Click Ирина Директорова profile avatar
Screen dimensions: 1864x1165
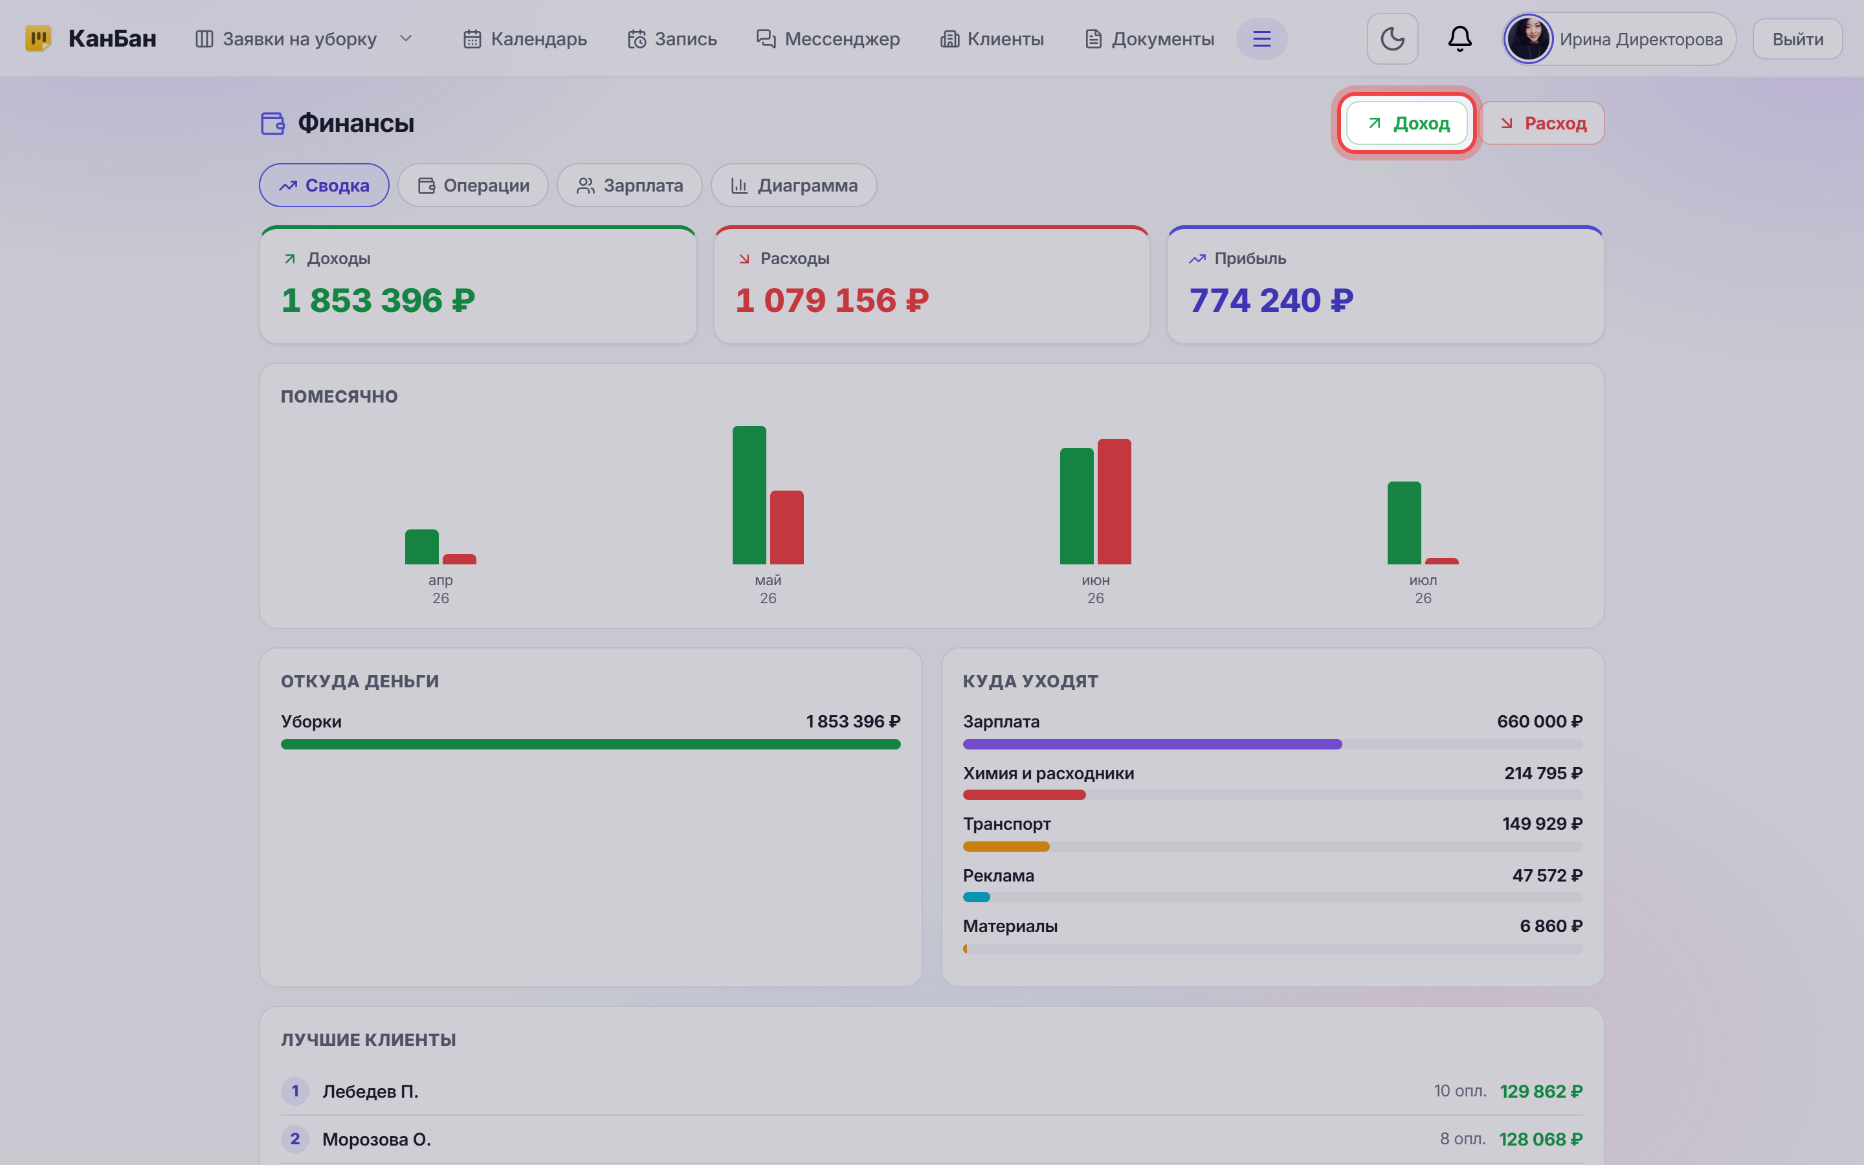1528,39
